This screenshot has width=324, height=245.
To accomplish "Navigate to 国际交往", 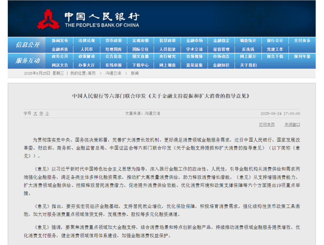I will (140, 50).
